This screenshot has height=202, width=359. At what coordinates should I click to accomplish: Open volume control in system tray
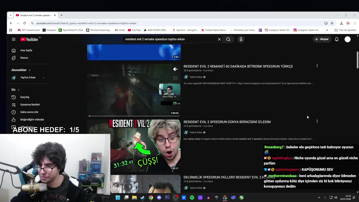tap(336, 198)
